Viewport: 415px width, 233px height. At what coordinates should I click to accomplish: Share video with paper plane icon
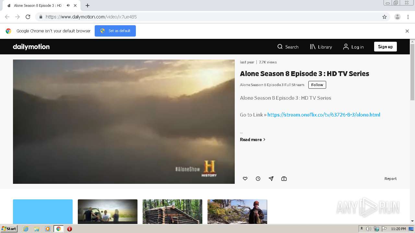pyautogui.click(x=271, y=179)
